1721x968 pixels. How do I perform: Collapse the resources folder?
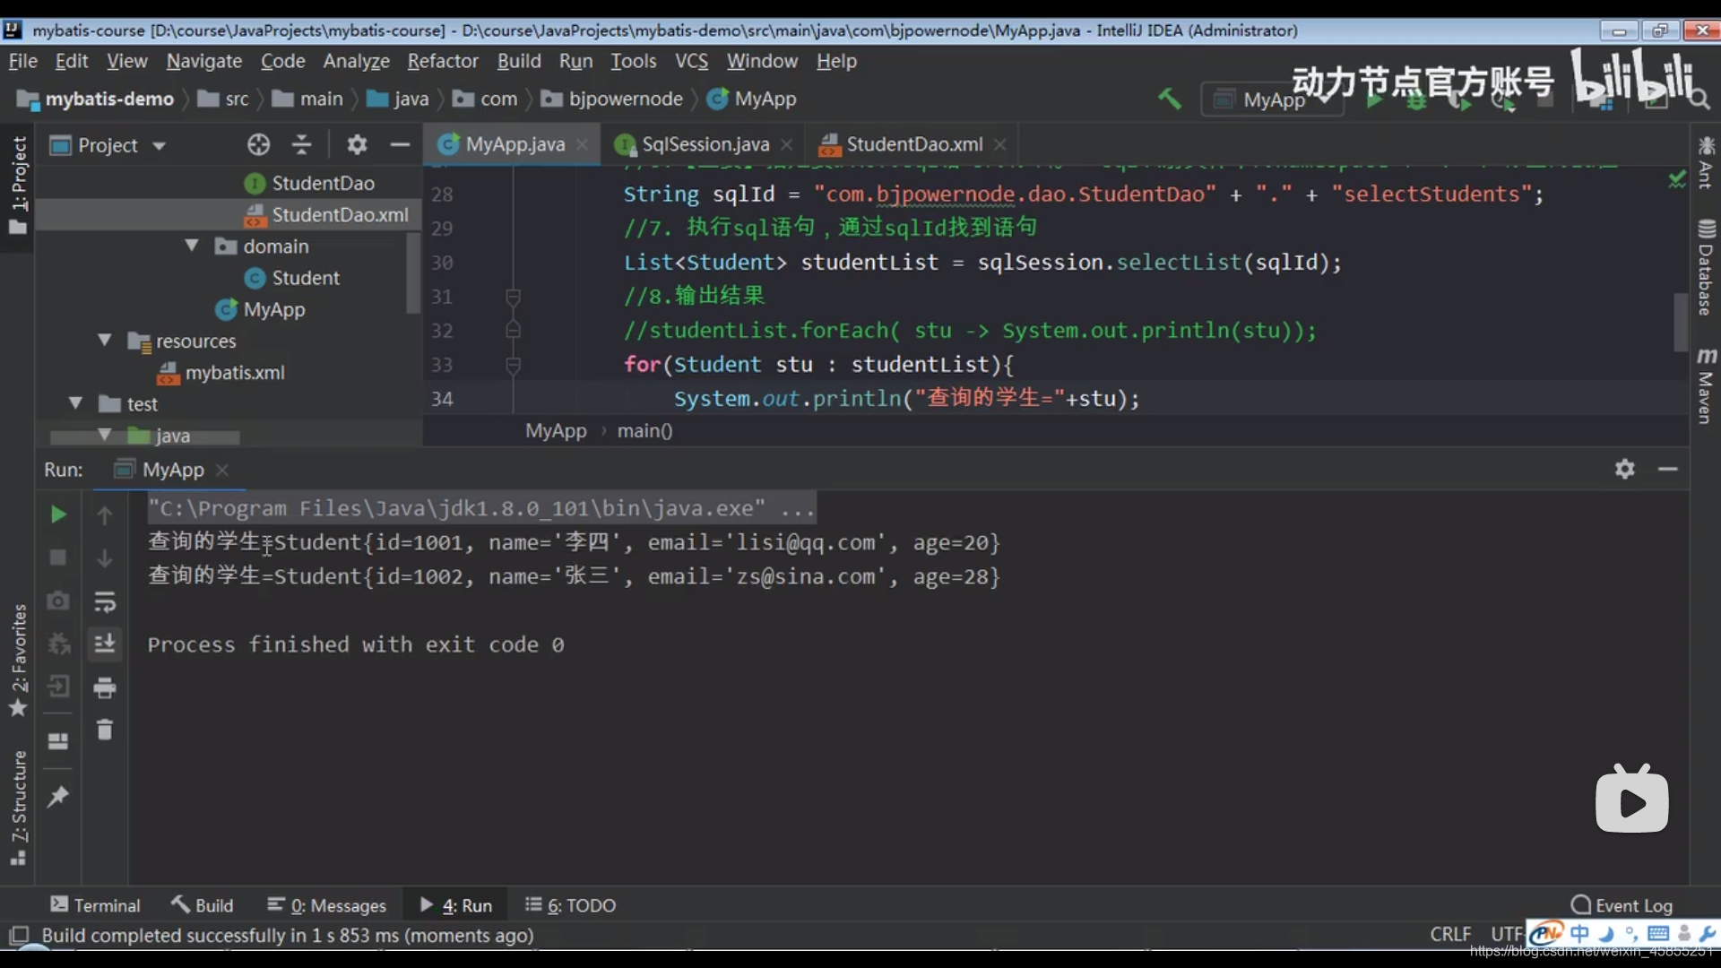[105, 341]
